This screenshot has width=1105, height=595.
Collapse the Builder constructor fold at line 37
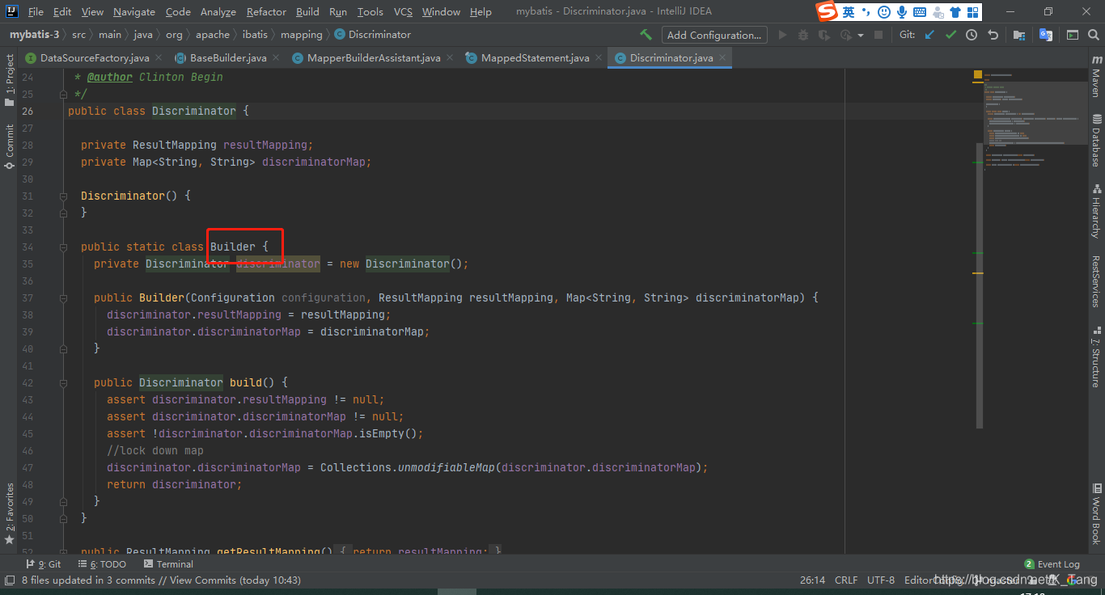coord(62,297)
